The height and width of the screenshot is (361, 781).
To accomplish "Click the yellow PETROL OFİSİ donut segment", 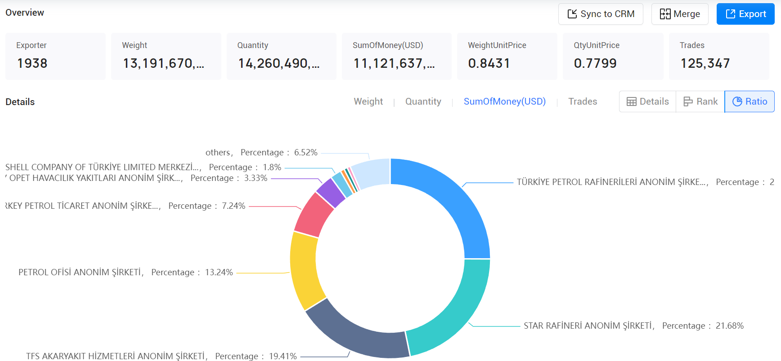I will pyautogui.click(x=304, y=270).
